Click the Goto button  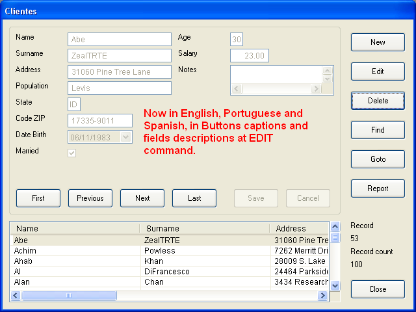pos(378,159)
